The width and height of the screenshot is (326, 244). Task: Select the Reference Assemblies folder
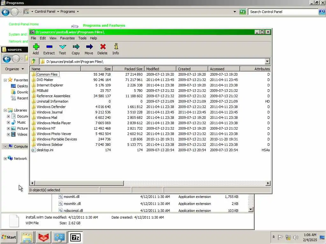coord(53,96)
